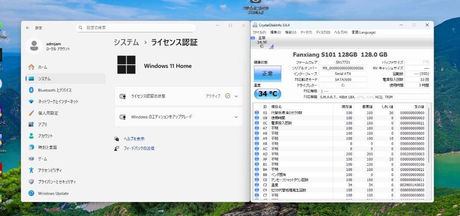Open テーマ(T) menu in CrystalDiskInfo
460x216 pixels.
[x=306, y=32]
